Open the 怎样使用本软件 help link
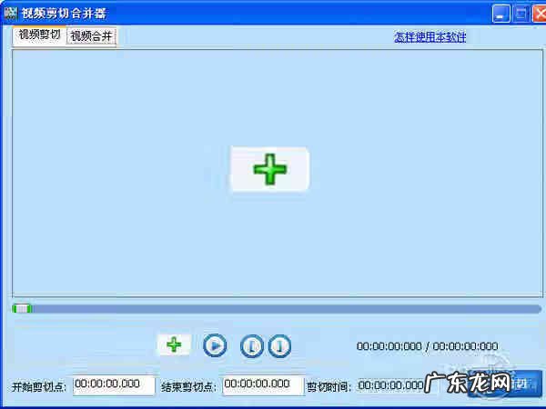 click(430, 37)
